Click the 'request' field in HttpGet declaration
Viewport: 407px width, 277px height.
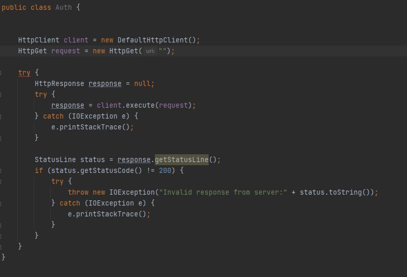pyautogui.click(x=66, y=51)
